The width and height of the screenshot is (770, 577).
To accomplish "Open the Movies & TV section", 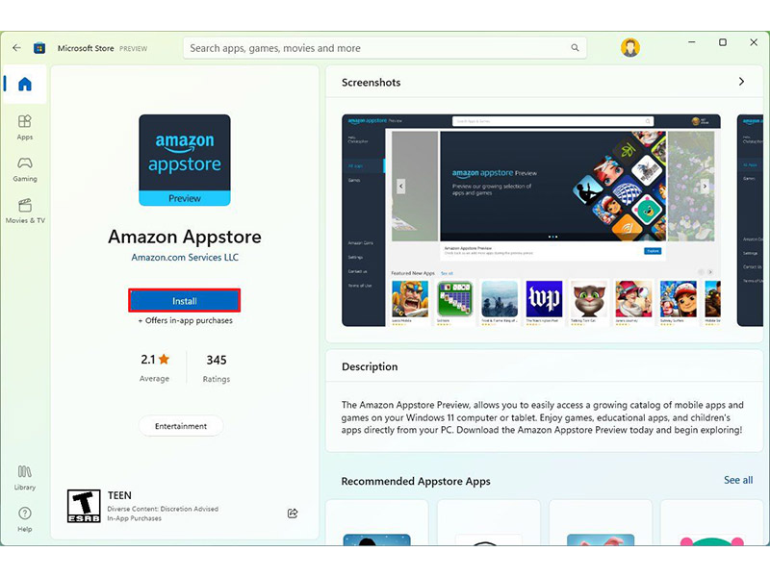I will [x=25, y=211].
